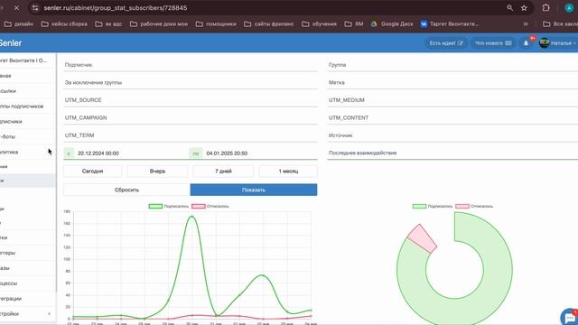This screenshot has height=325, width=578.
Task: Toggle Подписалось legend in line chart
Action: (x=169, y=207)
